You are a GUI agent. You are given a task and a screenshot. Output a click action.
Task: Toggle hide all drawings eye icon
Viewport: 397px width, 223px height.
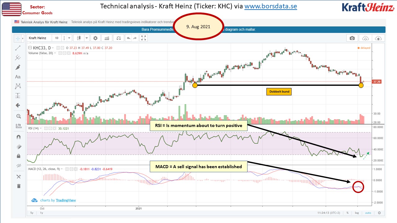pyautogui.click(x=18, y=166)
